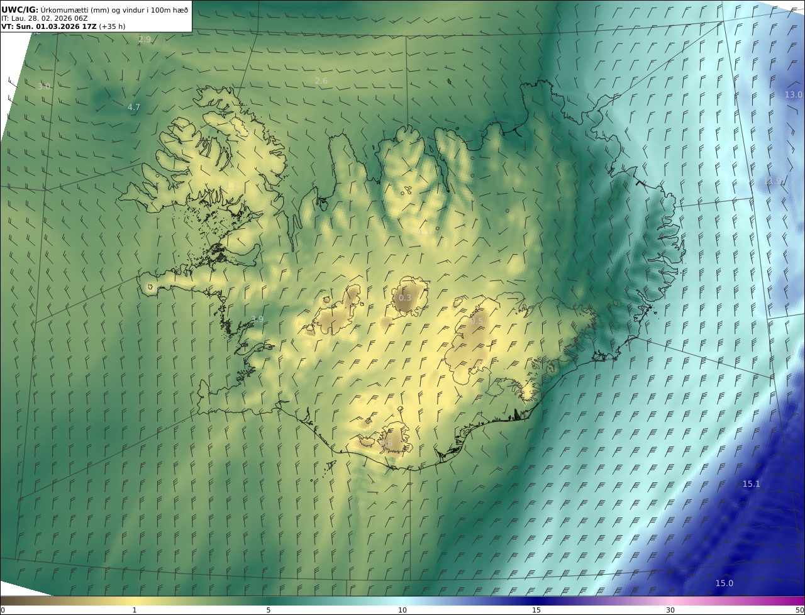Click the faint 11.9 value label
The width and height of the screenshot is (805, 615).
(x=772, y=180)
